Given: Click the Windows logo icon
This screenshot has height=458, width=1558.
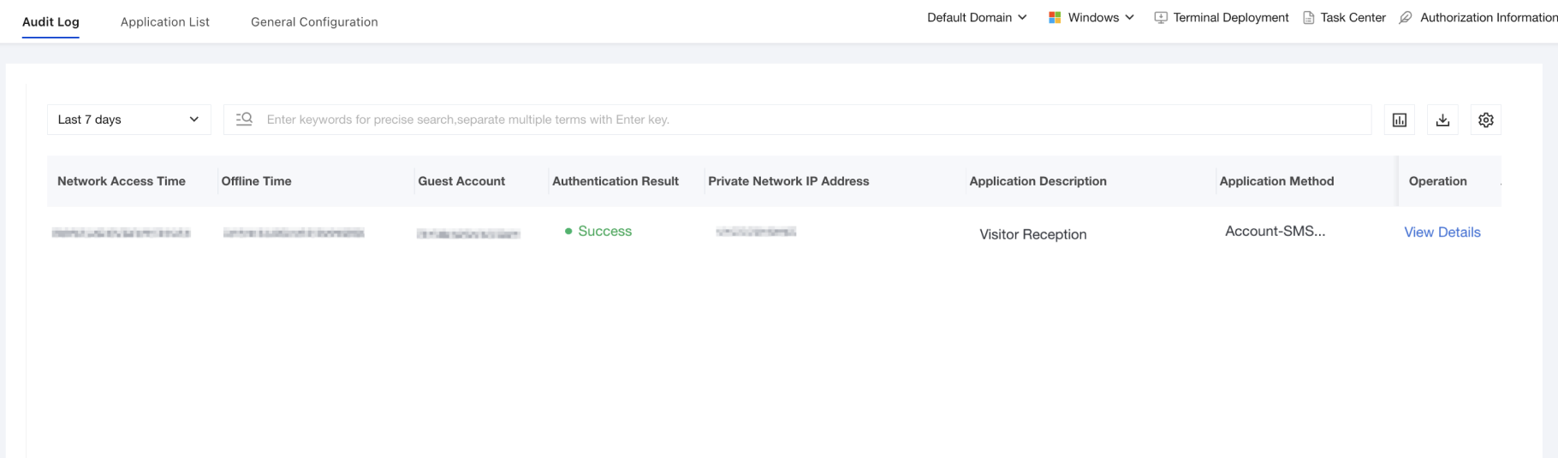Looking at the screenshot, I should 1055,18.
